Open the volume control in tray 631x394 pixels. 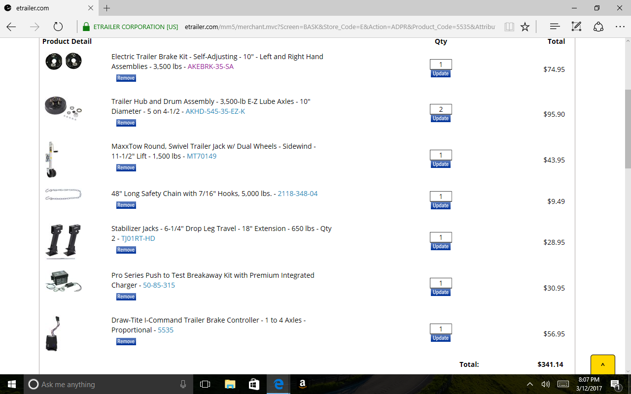[x=545, y=384]
